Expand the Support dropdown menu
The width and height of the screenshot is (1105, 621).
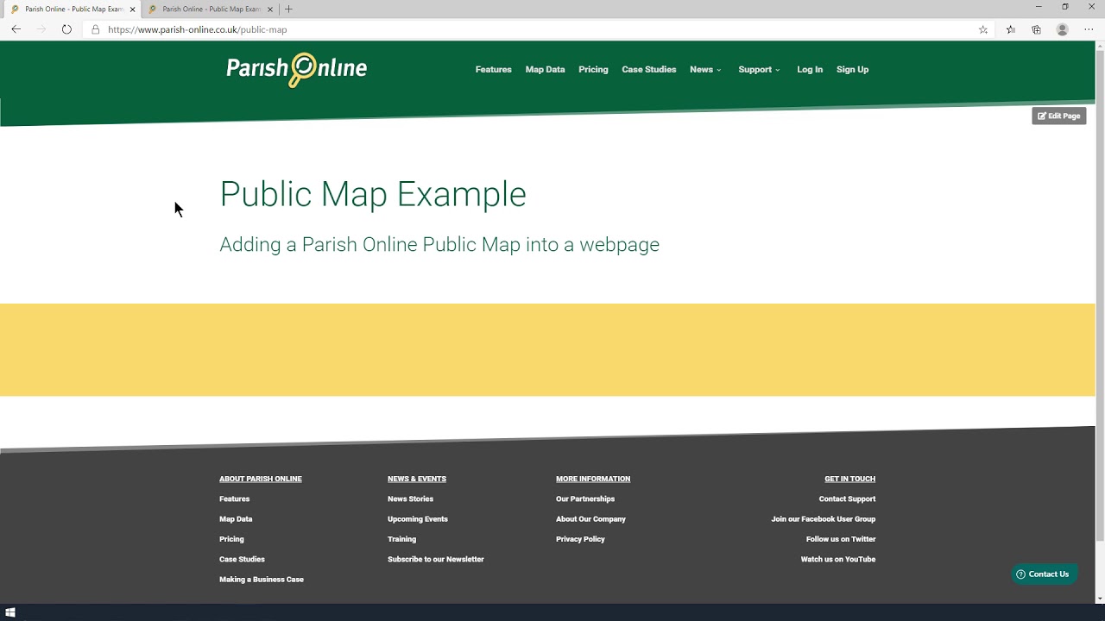click(759, 70)
